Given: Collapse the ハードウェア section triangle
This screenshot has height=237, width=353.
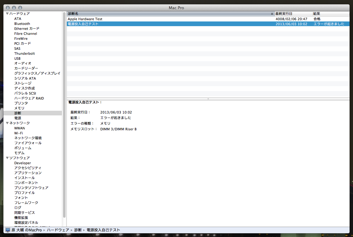Looking at the screenshot, I should (x=7, y=13).
